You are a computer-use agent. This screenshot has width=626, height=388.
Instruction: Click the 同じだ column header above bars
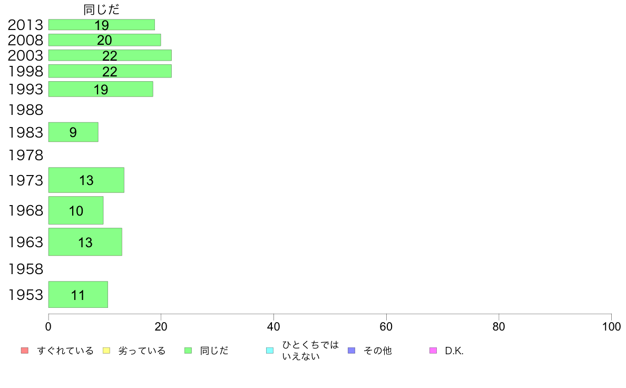click(101, 9)
